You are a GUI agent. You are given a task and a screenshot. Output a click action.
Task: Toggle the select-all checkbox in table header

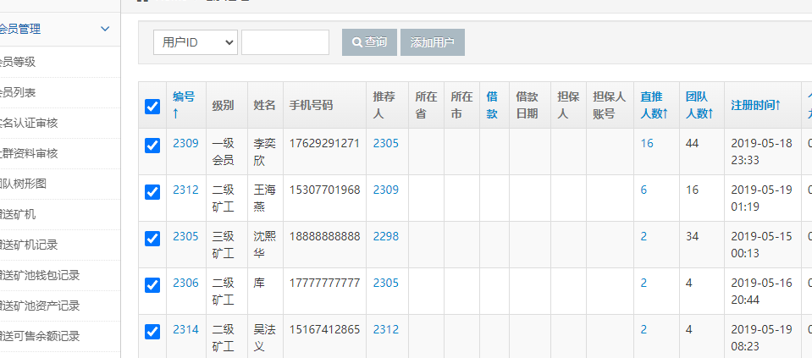coord(152,106)
